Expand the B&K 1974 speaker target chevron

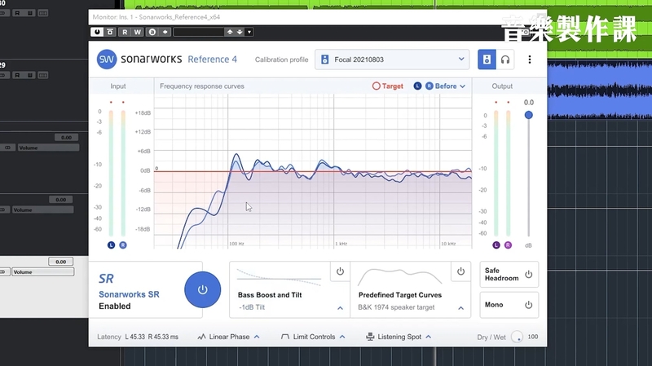point(460,308)
